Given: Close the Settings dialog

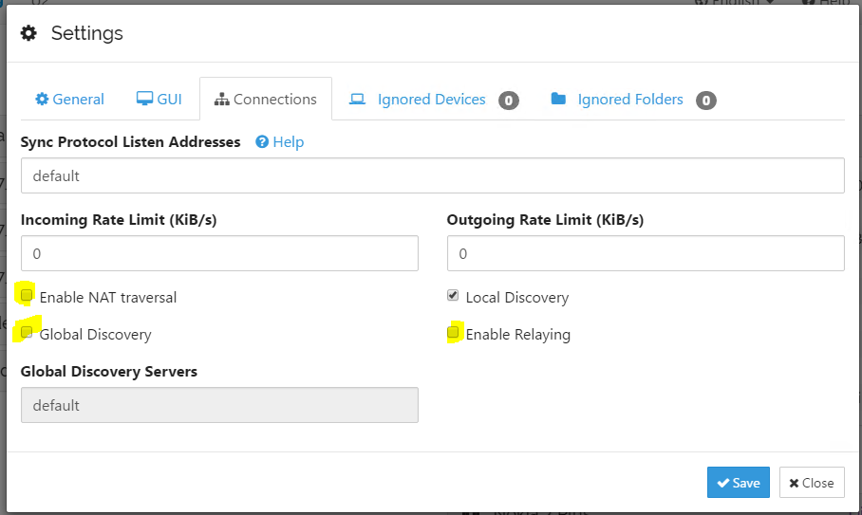Looking at the screenshot, I should coord(811,483).
